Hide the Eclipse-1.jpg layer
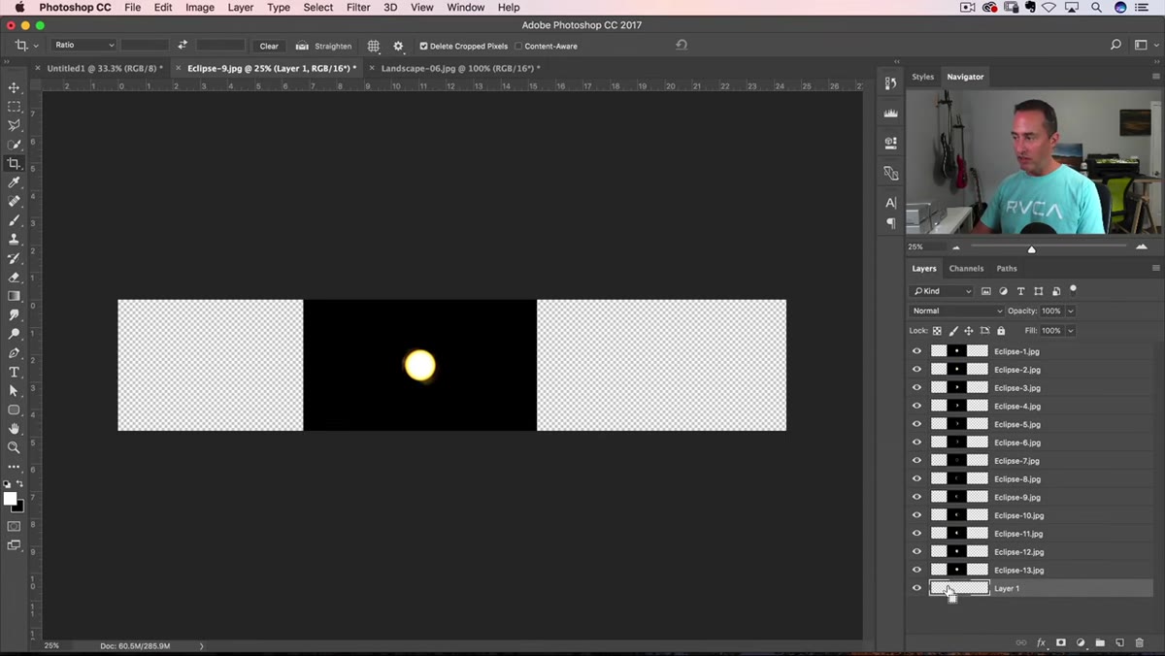This screenshot has height=656, width=1165. pyautogui.click(x=916, y=351)
